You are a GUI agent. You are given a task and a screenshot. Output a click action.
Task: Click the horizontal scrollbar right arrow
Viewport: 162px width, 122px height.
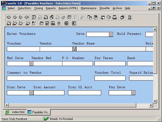pos(151,105)
